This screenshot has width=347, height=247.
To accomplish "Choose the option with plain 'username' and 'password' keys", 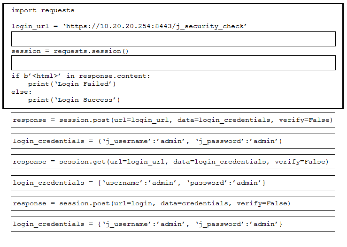I will click(x=173, y=183).
